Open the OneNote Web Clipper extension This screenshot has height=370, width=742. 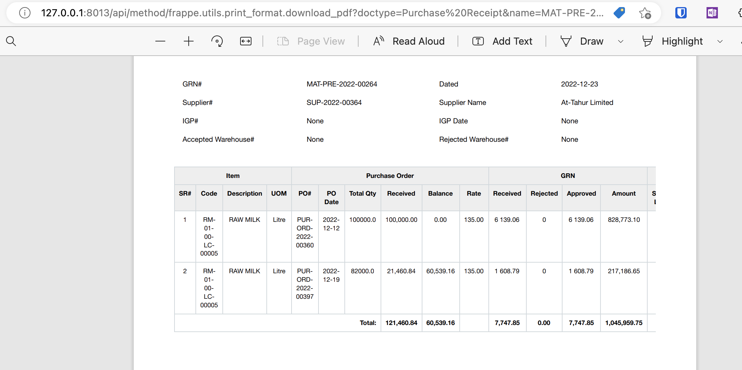[x=711, y=13]
